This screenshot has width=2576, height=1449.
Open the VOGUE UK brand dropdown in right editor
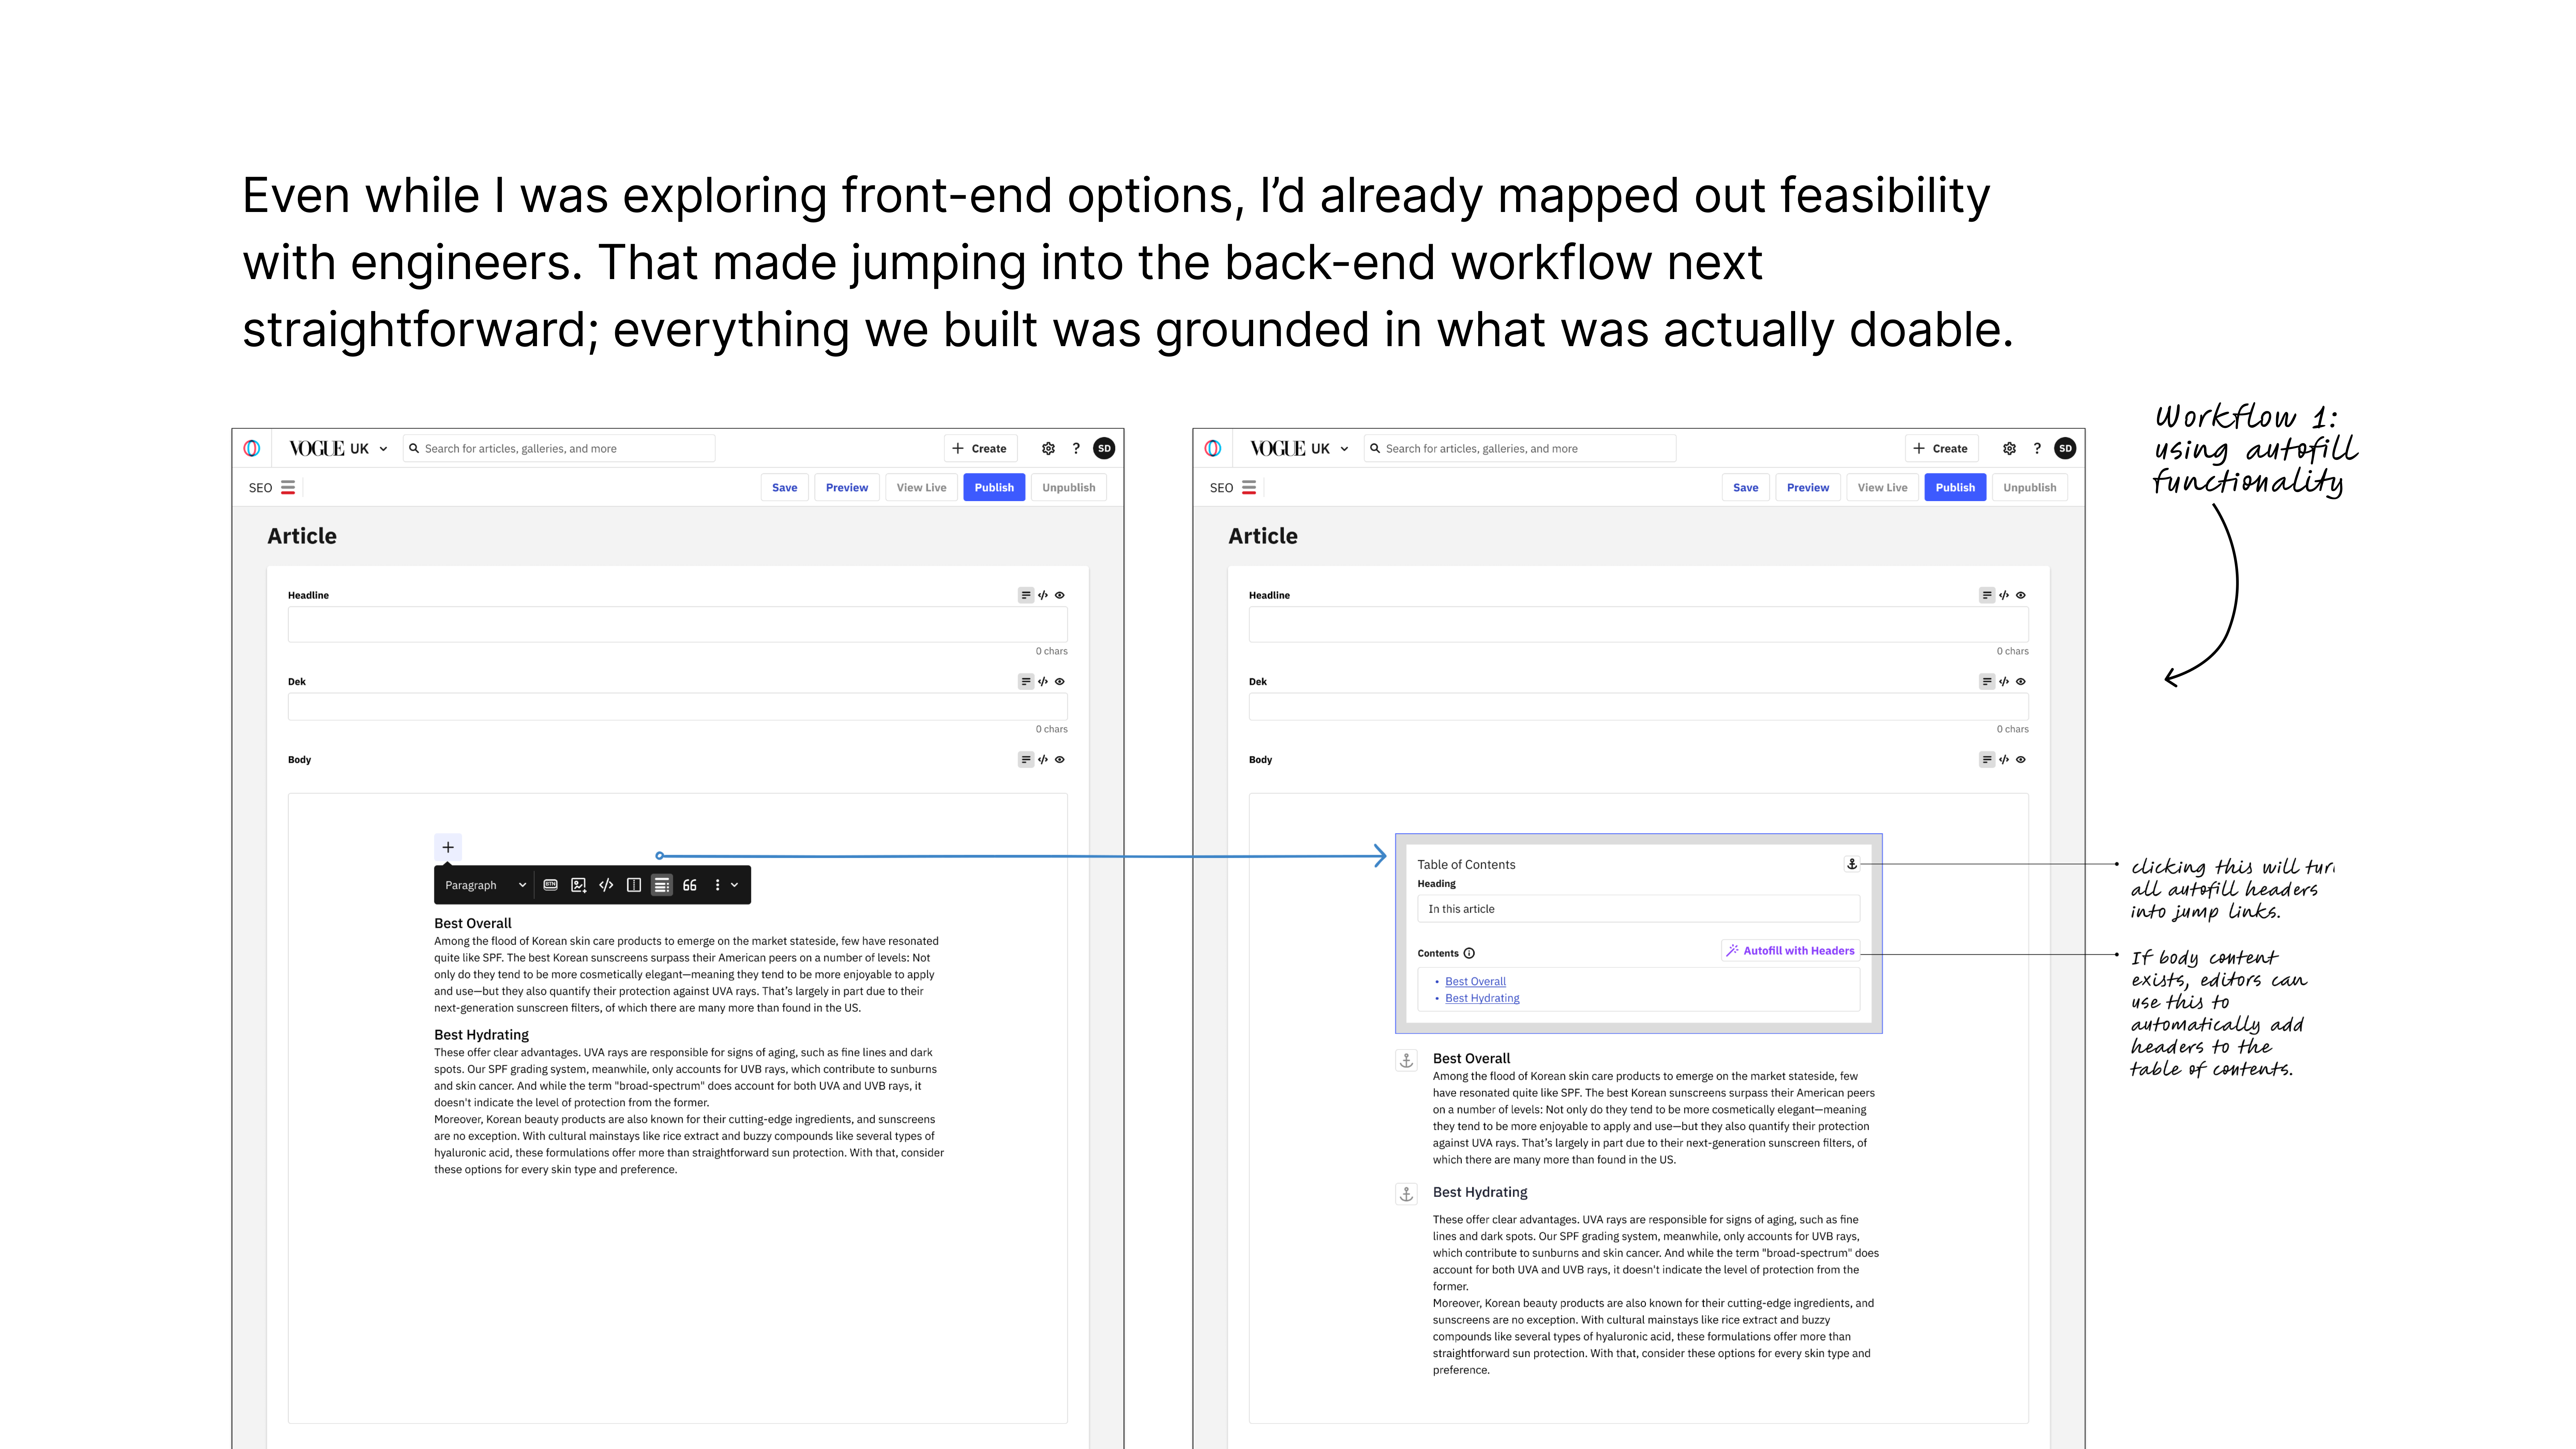[x=1299, y=449]
